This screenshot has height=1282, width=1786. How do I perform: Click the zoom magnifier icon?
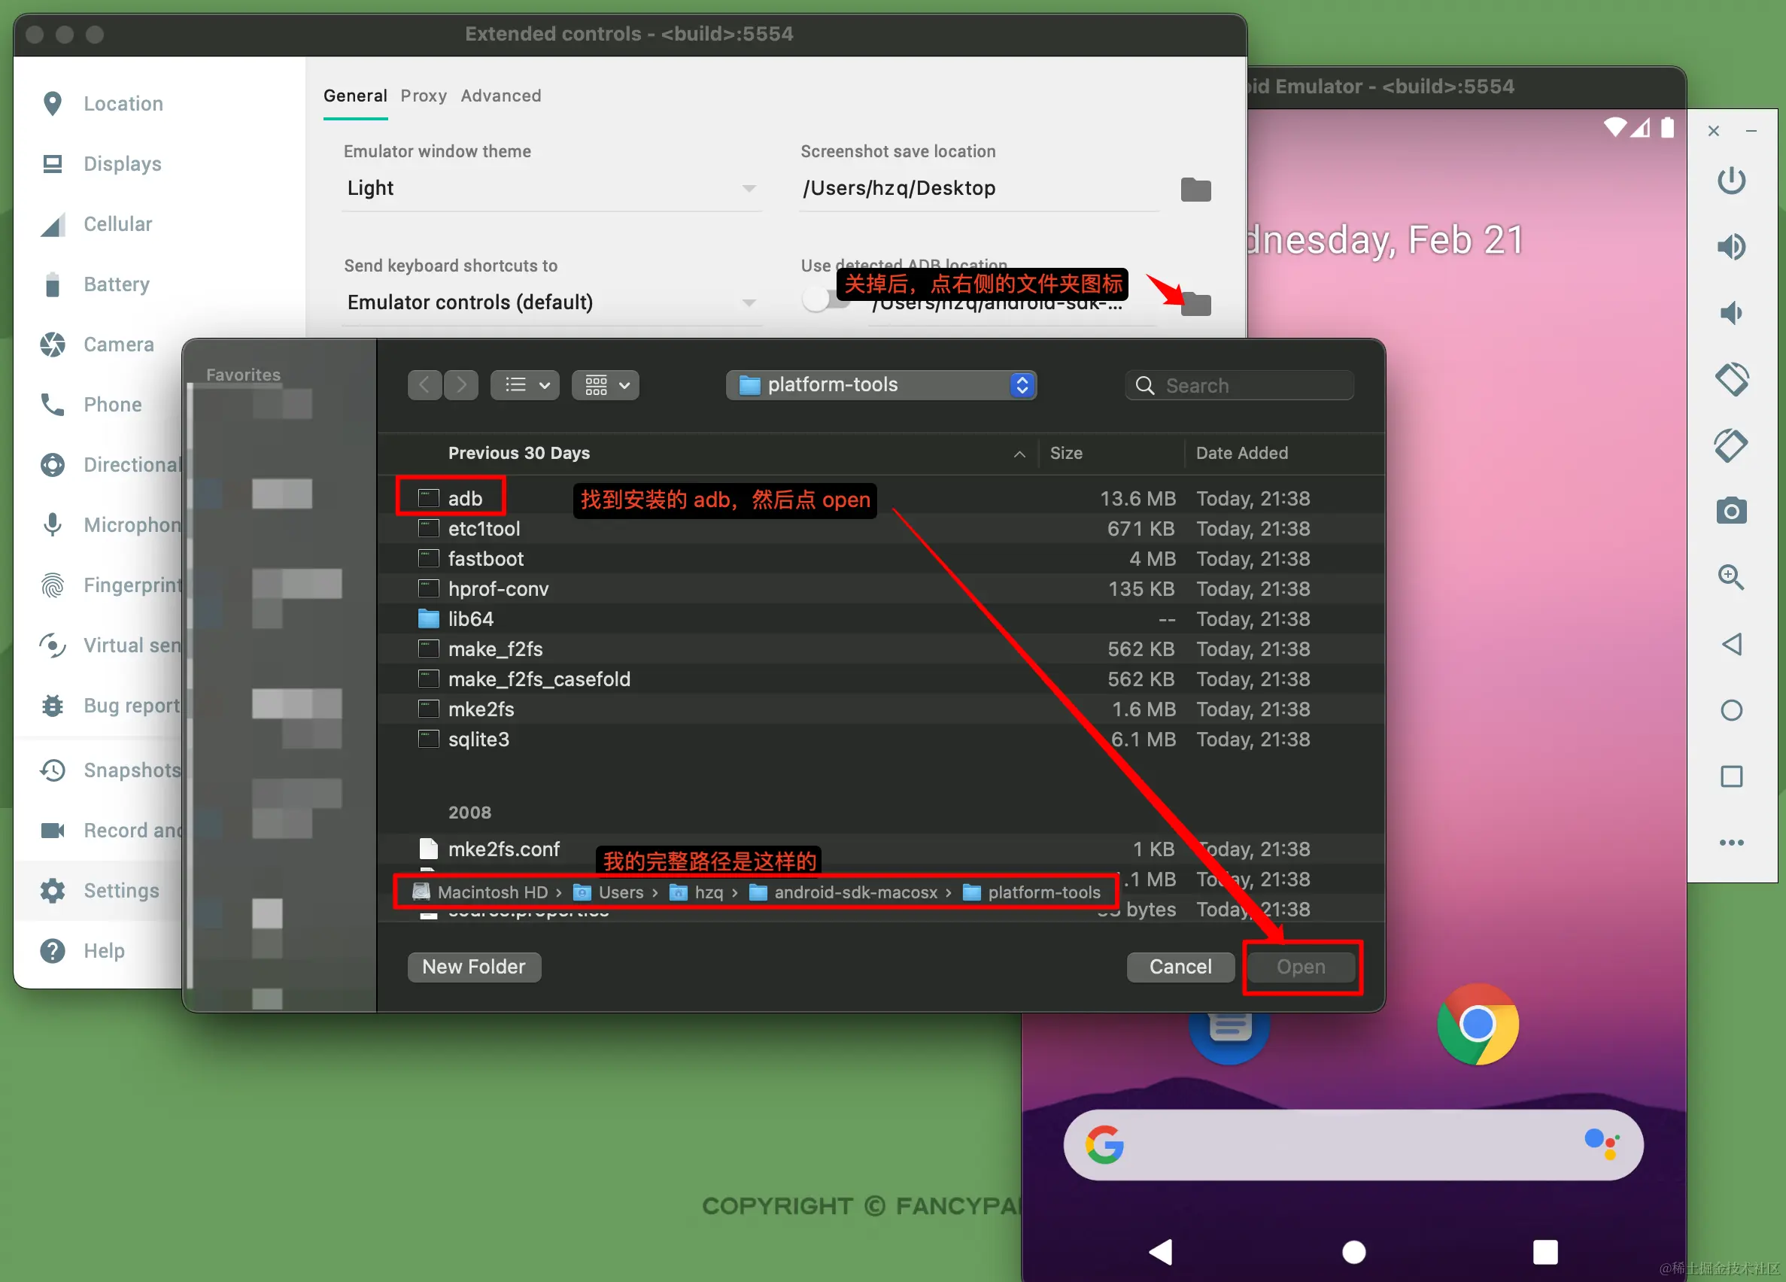click(1731, 577)
